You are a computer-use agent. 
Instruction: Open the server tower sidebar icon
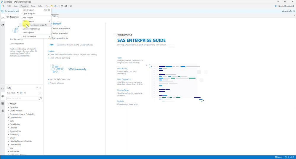point(2,111)
